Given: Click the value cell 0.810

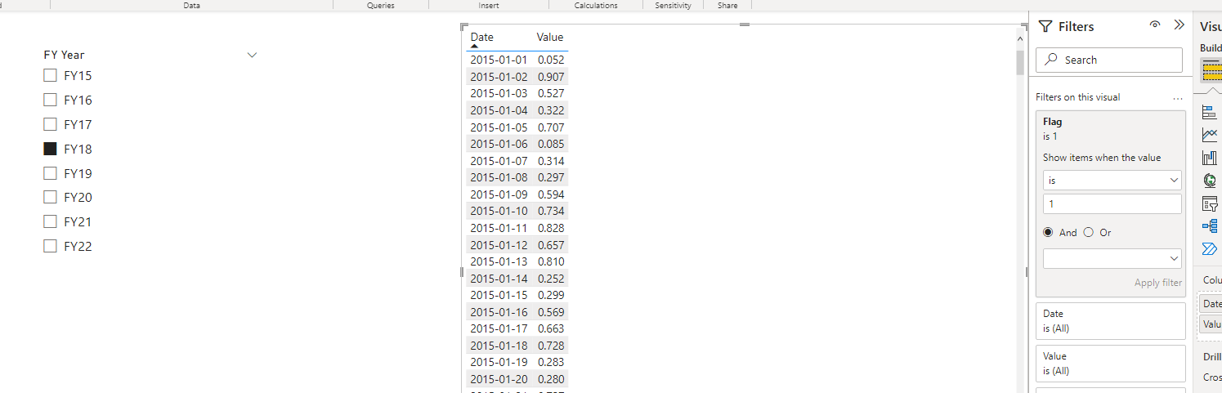Looking at the screenshot, I should pyautogui.click(x=551, y=261).
